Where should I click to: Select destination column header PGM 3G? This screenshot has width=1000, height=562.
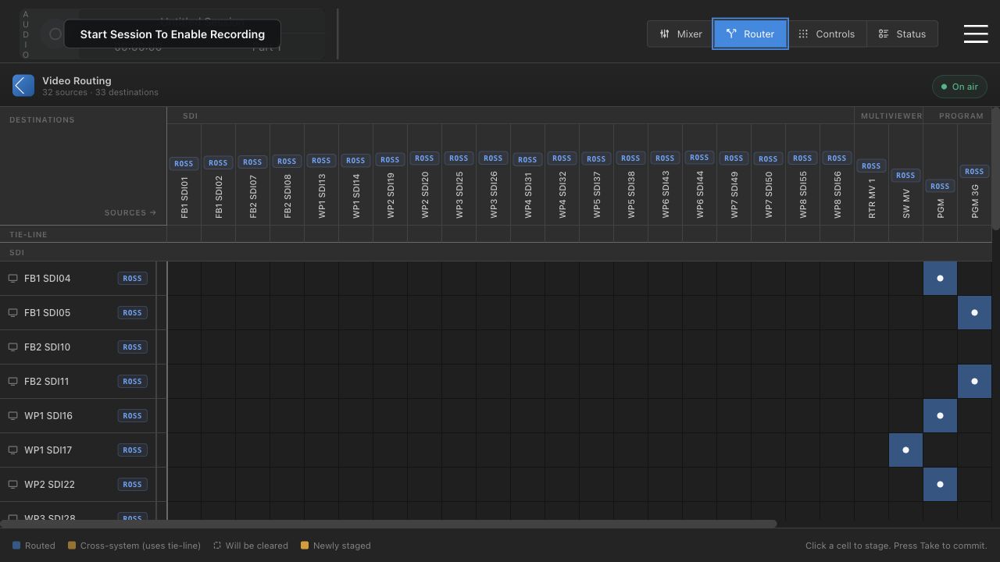974,201
